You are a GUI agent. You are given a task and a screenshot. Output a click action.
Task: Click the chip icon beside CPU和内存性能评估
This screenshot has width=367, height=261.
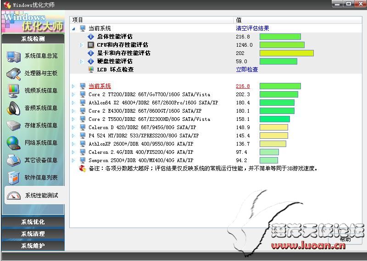91,45
